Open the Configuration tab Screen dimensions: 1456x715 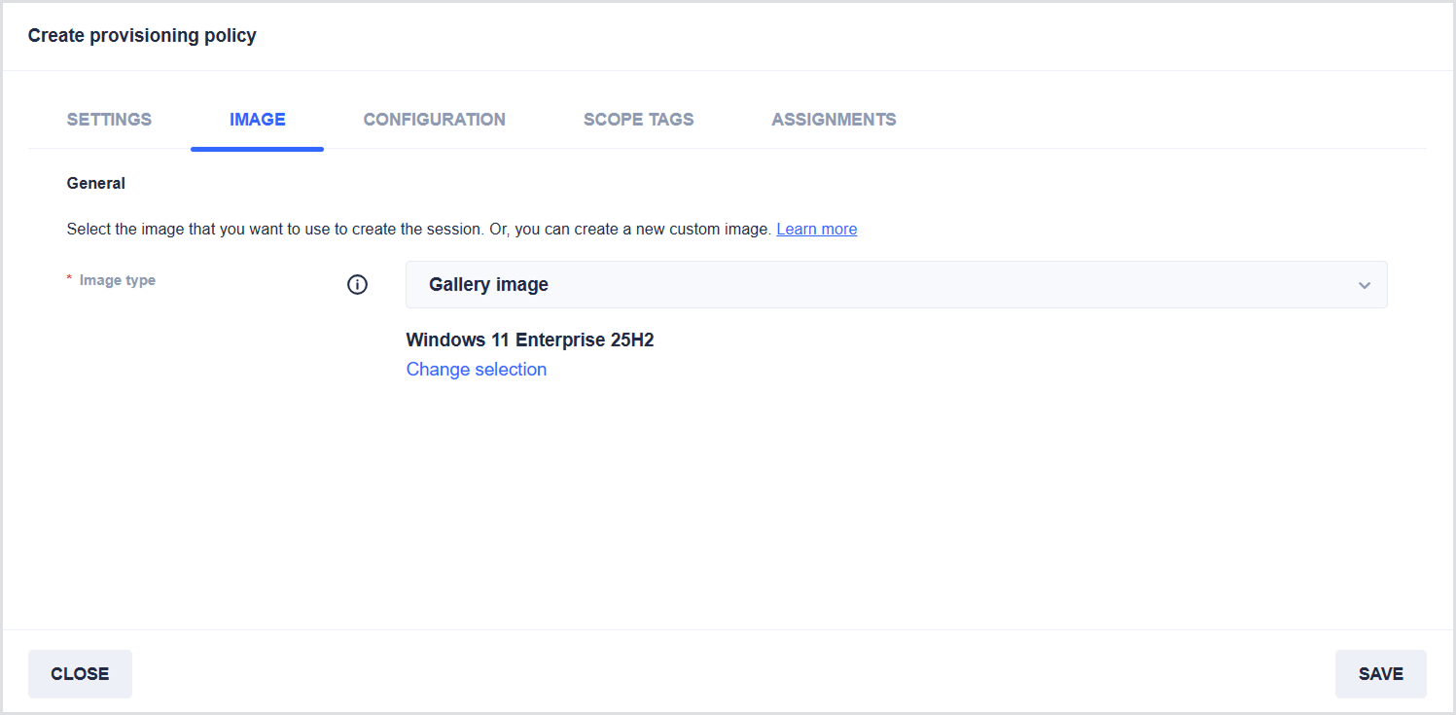(x=434, y=120)
